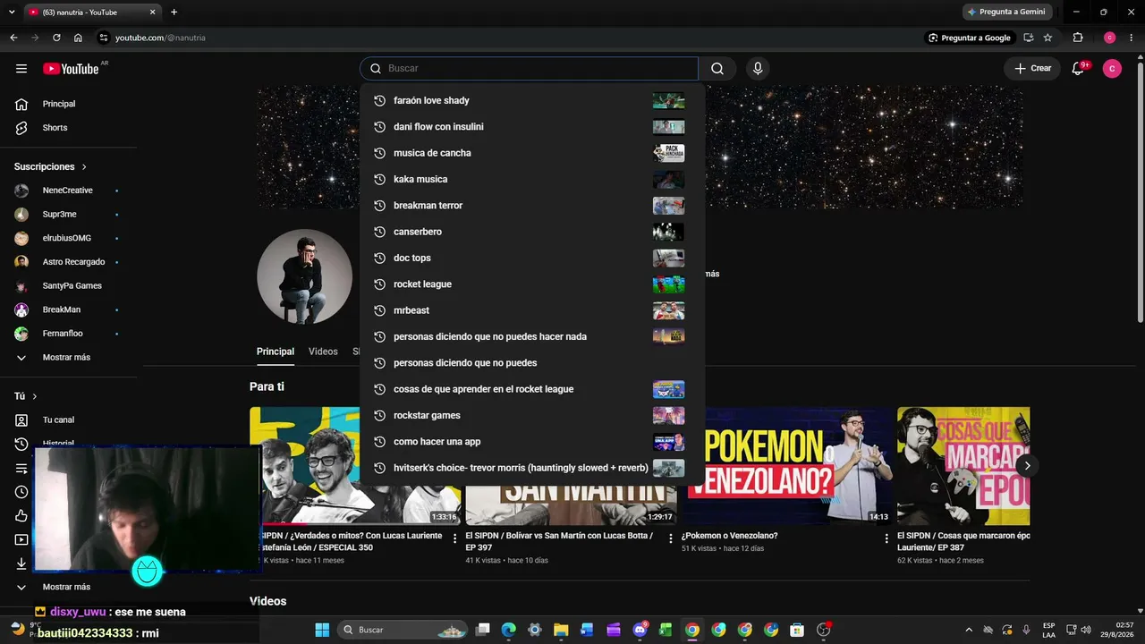The height and width of the screenshot is (644, 1145).
Task: Click the nanutria channel profile picture
Action: click(x=304, y=276)
